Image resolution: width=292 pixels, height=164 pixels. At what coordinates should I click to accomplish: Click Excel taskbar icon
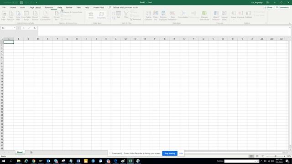130,161
